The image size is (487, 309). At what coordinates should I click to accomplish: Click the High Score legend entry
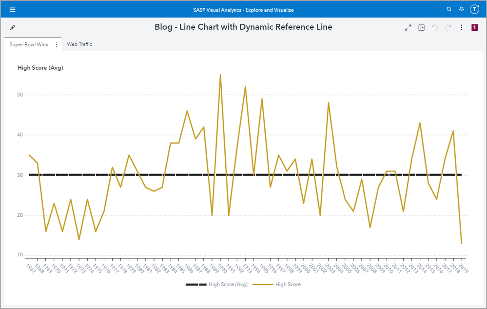(288, 284)
